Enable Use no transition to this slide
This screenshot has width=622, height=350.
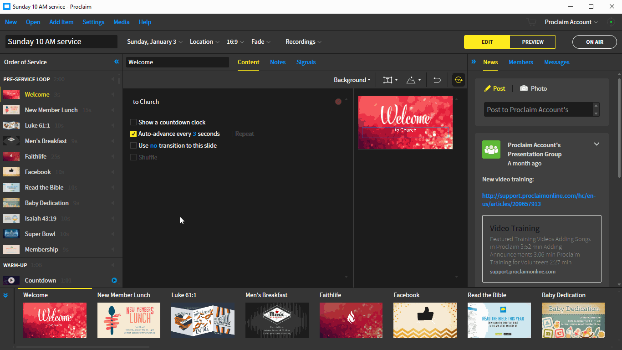[x=133, y=145]
